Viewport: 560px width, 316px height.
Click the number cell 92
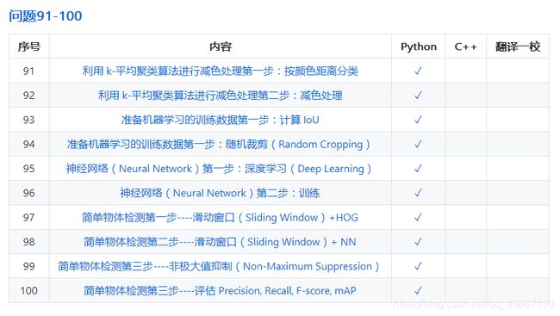(29, 96)
